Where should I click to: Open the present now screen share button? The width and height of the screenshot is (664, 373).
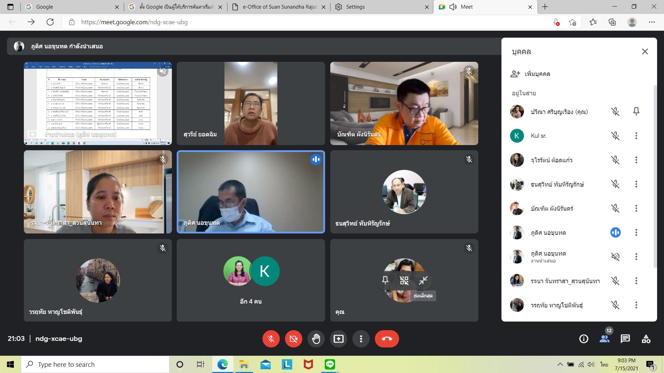(x=338, y=339)
